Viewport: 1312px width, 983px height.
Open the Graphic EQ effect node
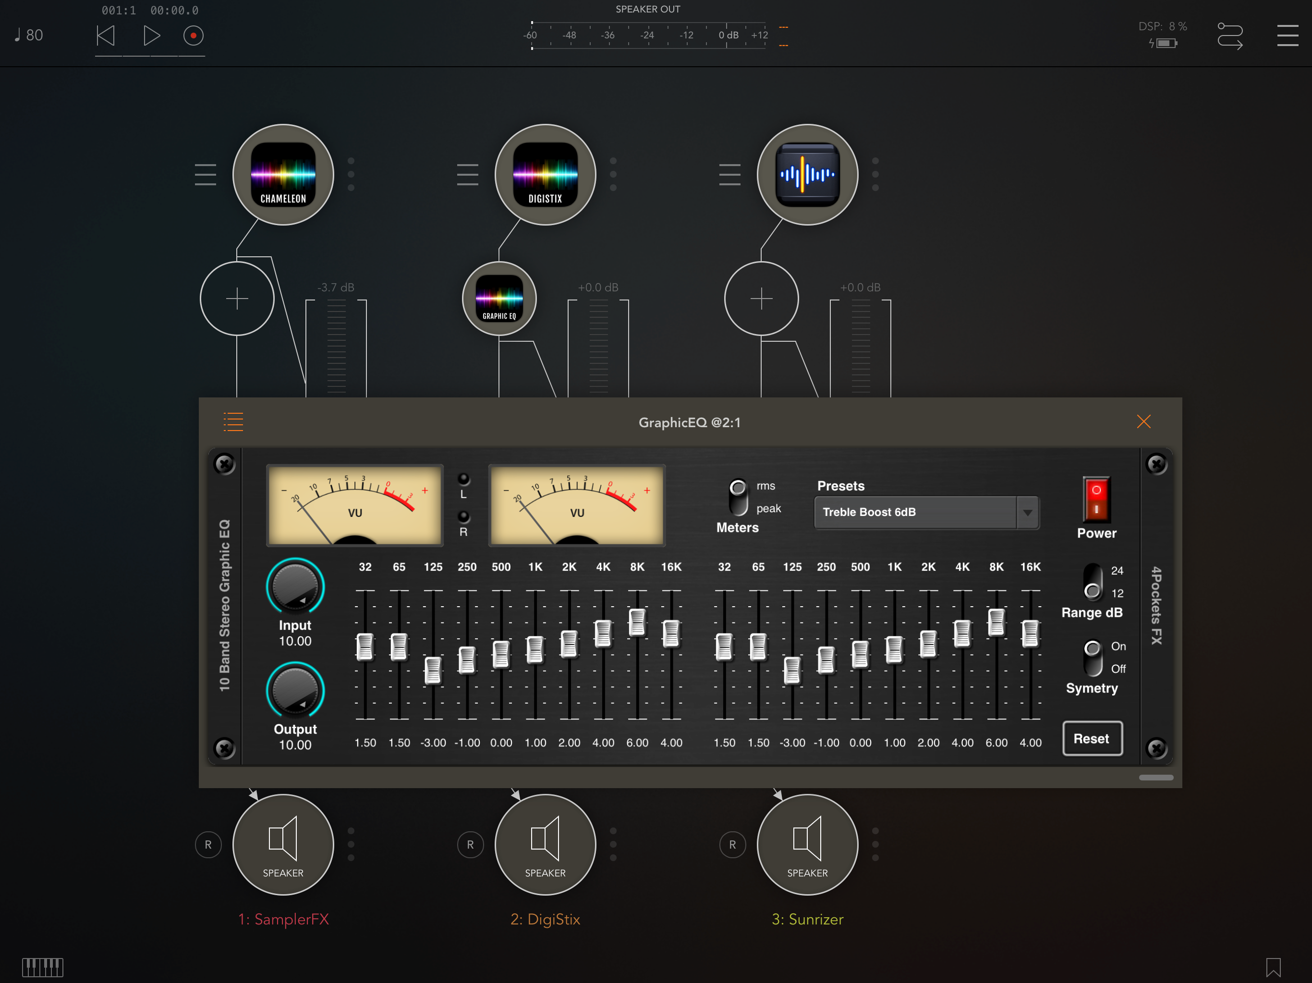coord(499,298)
